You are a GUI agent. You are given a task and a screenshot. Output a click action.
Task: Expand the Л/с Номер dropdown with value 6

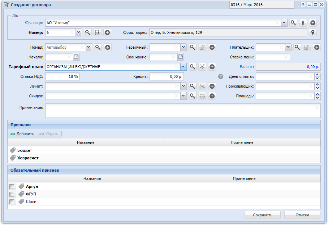(x=78, y=32)
